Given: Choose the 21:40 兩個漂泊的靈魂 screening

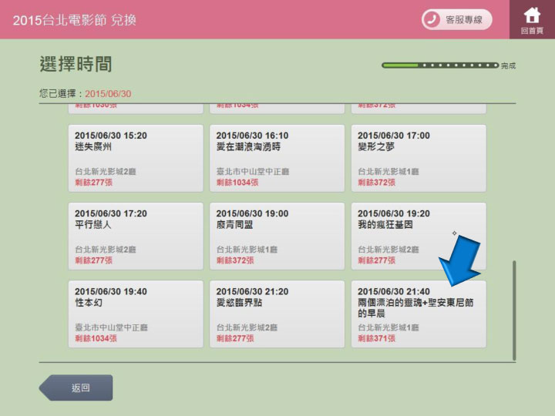Looking at the screenshot, I should (x=419, y=314).
